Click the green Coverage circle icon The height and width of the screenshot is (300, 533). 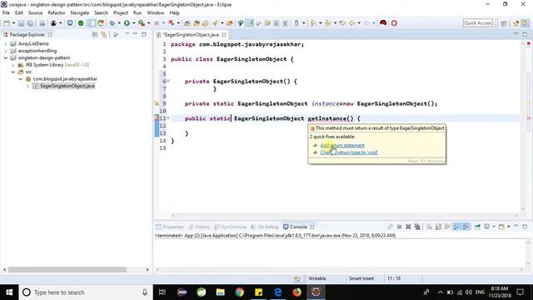81,23
